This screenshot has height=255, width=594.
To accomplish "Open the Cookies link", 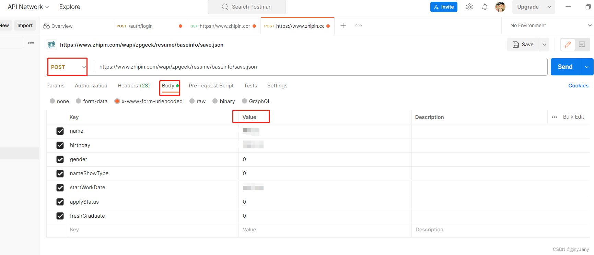I will pos(578,86).
